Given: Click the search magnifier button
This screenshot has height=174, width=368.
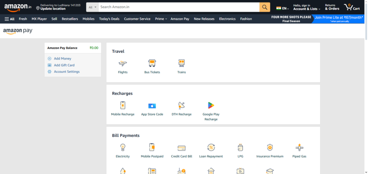Looking at the screenshot, I should pos(265,7).
